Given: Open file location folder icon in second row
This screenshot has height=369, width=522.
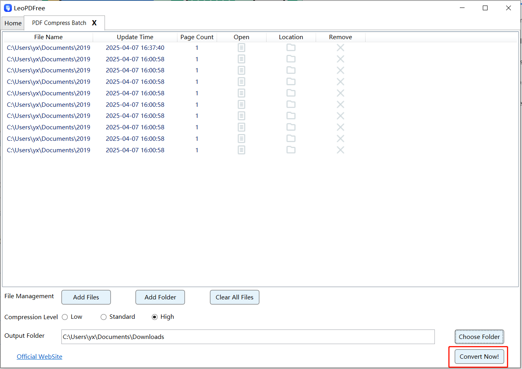Looking at the screenshot, I should click(291, 59).
